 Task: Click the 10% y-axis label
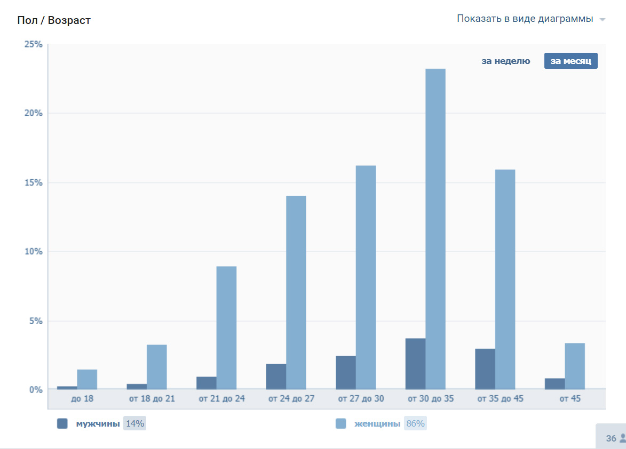coord(33,252)
